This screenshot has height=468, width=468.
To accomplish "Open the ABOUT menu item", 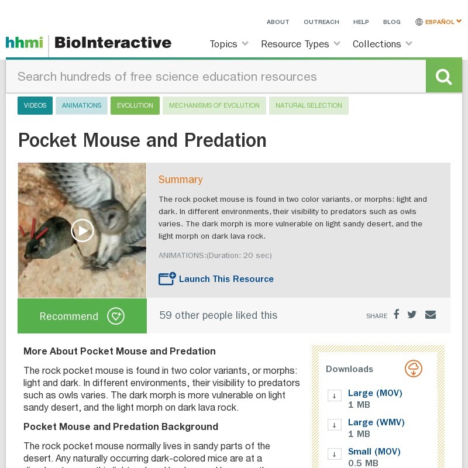I will 278,22.
